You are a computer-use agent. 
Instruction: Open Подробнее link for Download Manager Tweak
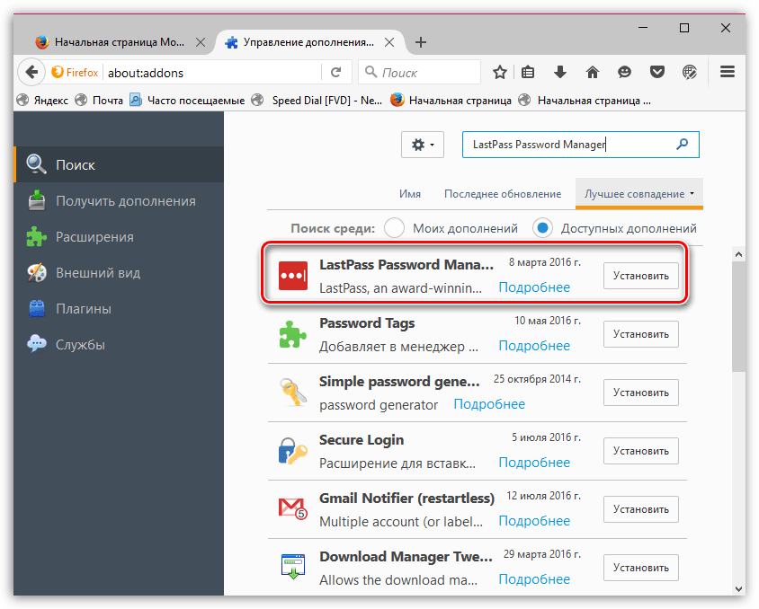[534, 579]
